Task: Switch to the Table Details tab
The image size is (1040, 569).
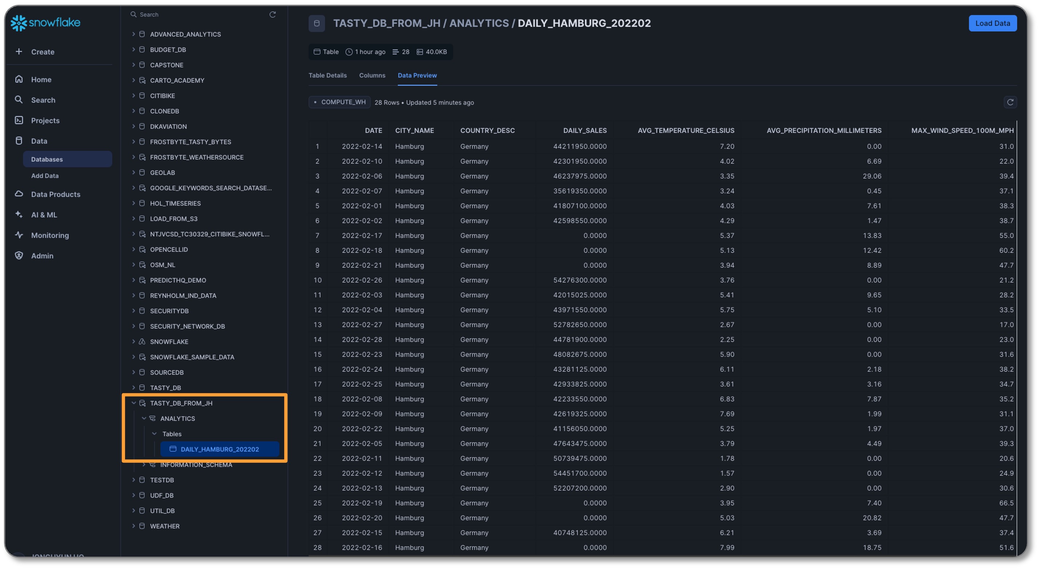Action: click(327, 75)
